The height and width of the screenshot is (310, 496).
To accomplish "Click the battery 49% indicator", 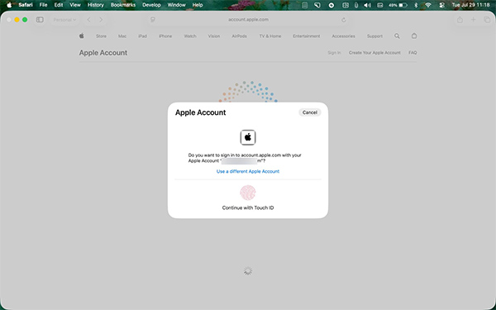I will pyautogui.click(x=398, y=5).
